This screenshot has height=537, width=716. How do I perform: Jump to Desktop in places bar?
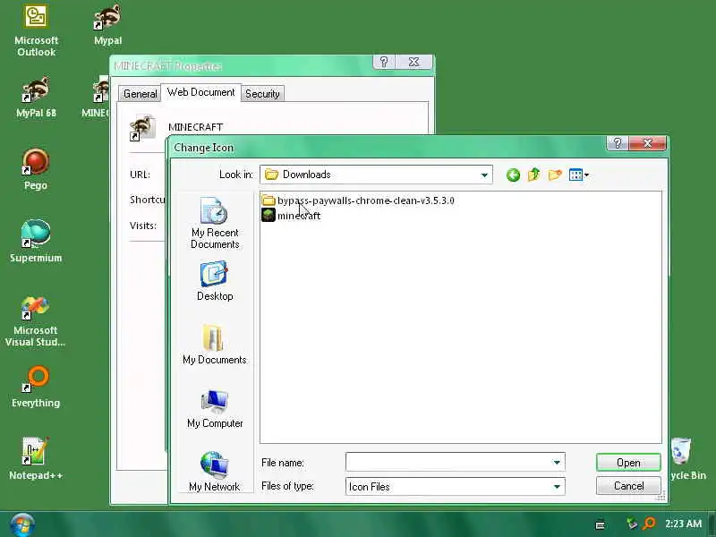215,281
